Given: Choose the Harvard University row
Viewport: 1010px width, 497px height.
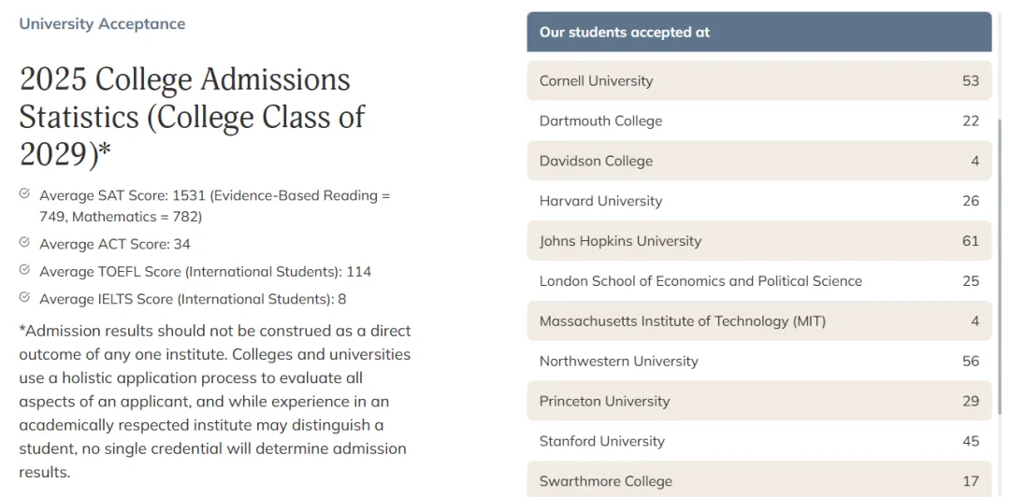Looking at the screenshot, I should click(x=758, y=201).
